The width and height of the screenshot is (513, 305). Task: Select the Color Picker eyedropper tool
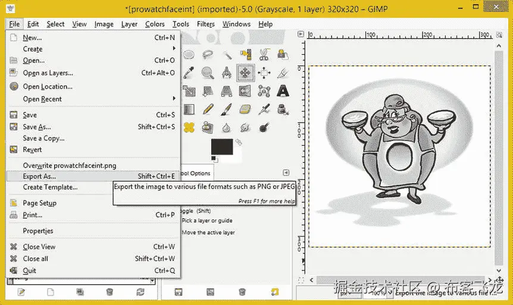pos(189,73)
